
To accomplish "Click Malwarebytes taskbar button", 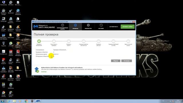I will point(38,101).
